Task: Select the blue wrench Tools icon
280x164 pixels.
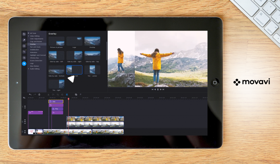Action: (x=24, y=63)
